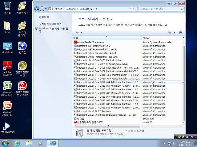The image size is (197, 147).
Task: Select Visual C++ 2010 x64 Redistributable row
Action: coord(127,75)
